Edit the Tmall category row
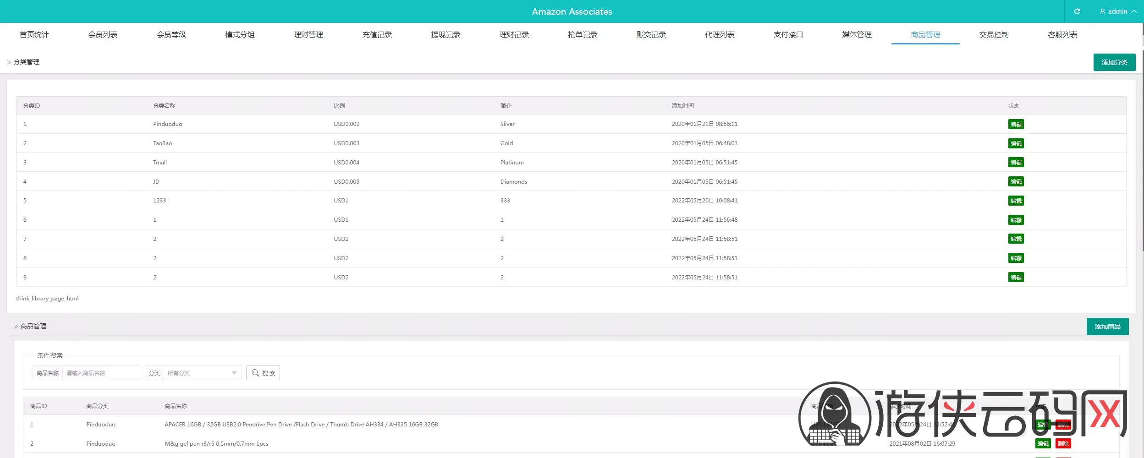This screenshot has width=1144, height=458. coord(1016,162)
